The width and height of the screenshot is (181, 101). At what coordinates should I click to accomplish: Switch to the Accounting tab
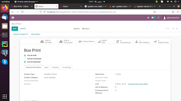67,67
